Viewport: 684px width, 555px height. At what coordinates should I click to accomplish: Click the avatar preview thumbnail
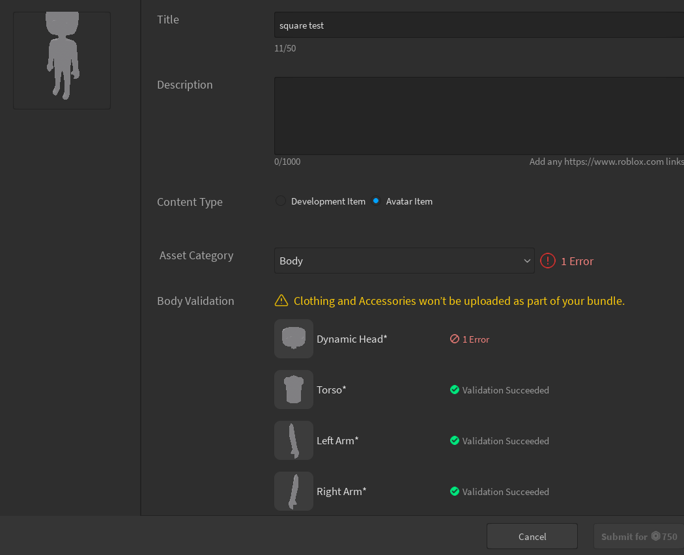pyautogui.click(x=61, y=59)
